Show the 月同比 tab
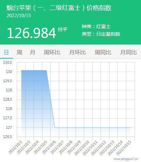This screenshot has width=141, height=162. [x=128, y=52]
